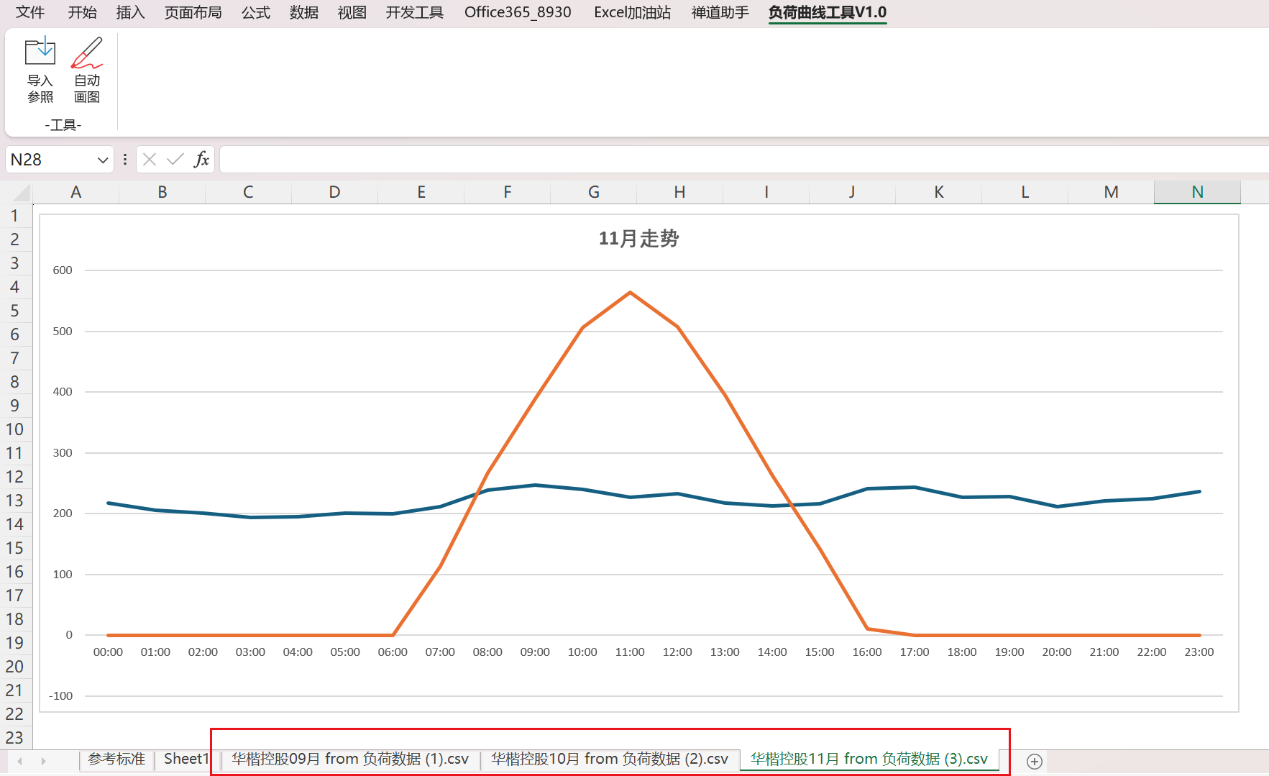This screenshot has width=1269, height=776.
Task: Switch to 华楷控股10月 sheet tab
Action: point(610,759)
